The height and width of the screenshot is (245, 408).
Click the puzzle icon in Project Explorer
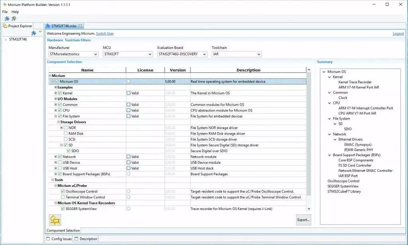point(33,33)
